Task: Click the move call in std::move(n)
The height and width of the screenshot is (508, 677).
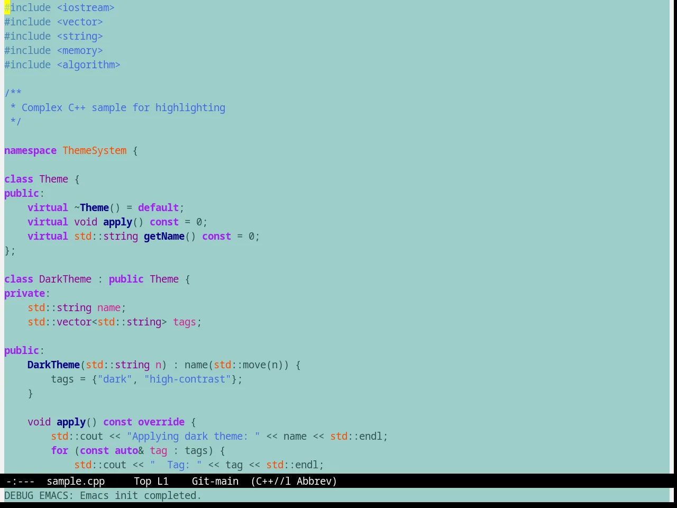Action: point(254,365)
